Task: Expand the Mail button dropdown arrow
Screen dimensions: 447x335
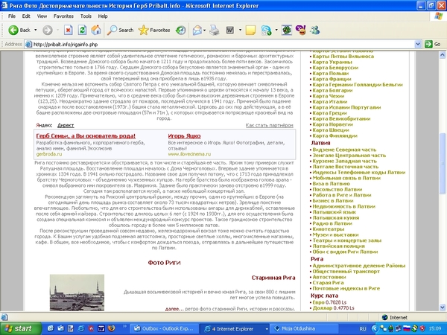Action: coord(205,30)
